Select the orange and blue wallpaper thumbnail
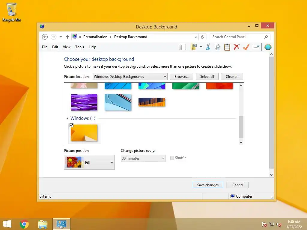Image resolution: width=307 pixels, height=230 pixels. 152,102
